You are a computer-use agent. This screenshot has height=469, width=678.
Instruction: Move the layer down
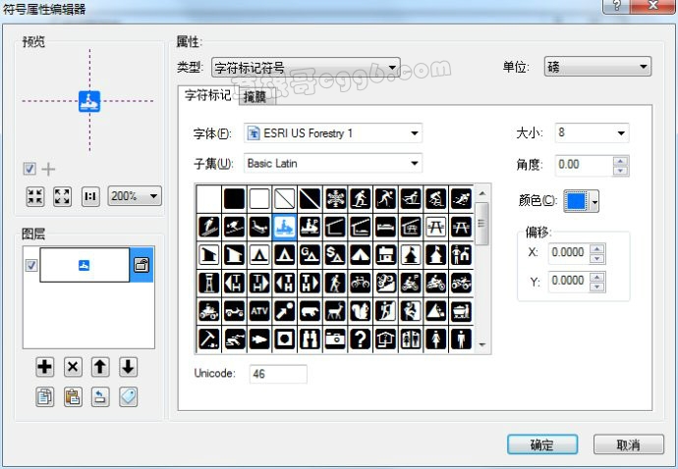point(128,367)
